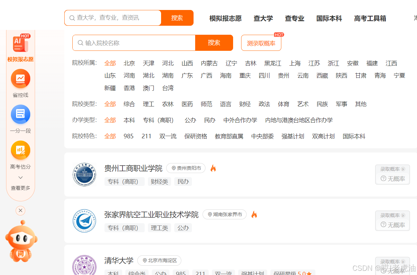The image size is (417, 275).
Task: Click the 测录取概率 button
Action: tap(261, 43)
